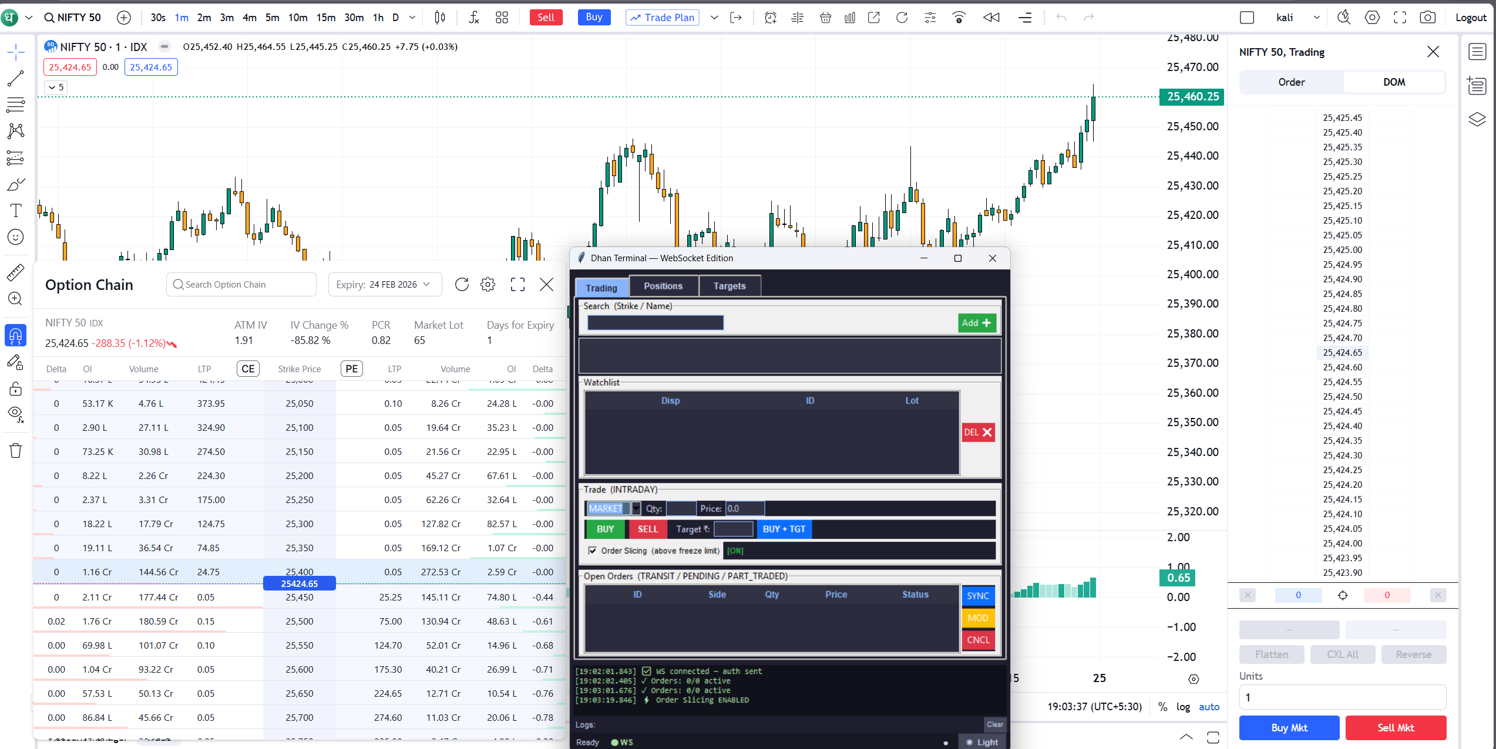Image resolution: width=1496 pixels, height=749 pixels.
Task: Click the BUY + TGT button
Action: tap(784, 529)
